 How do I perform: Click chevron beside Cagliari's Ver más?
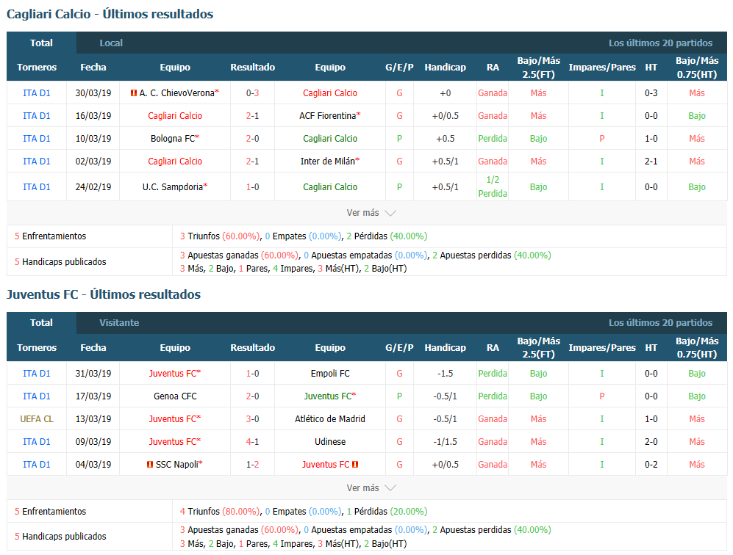390,214
